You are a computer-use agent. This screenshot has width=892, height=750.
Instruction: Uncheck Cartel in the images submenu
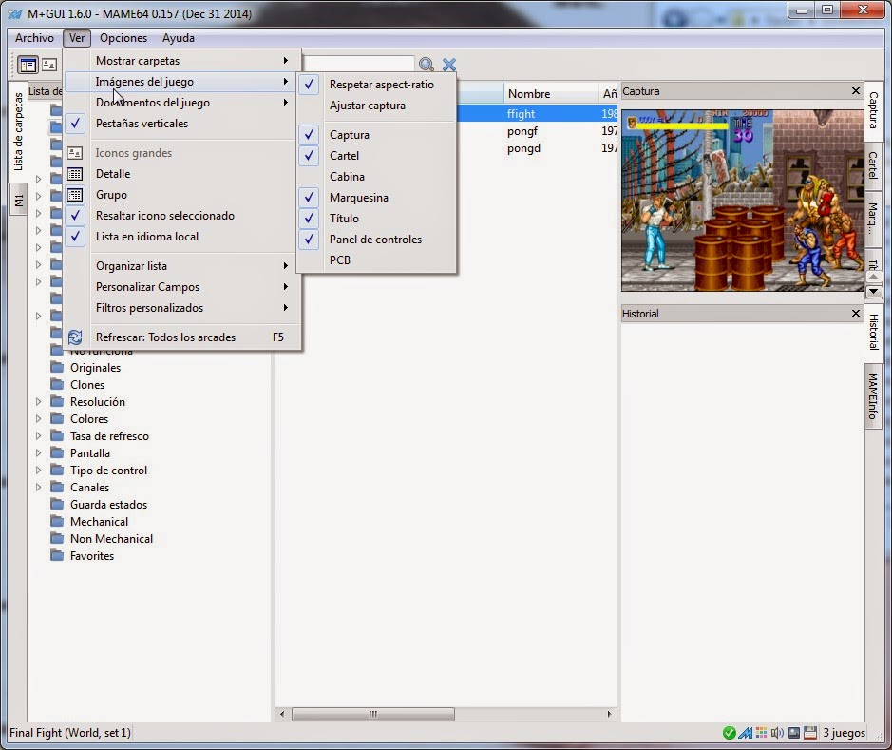pyautogui.click(x=376, y=156)
